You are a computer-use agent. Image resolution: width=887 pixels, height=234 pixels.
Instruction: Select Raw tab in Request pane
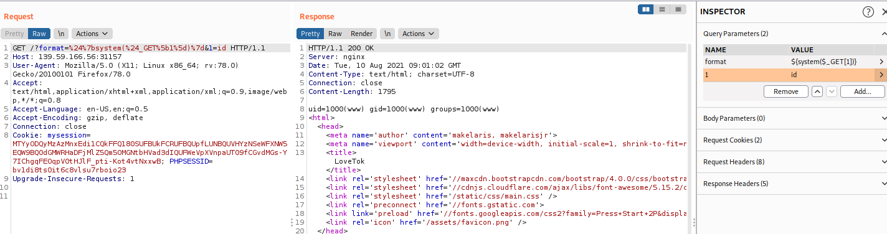pos(39,34)
